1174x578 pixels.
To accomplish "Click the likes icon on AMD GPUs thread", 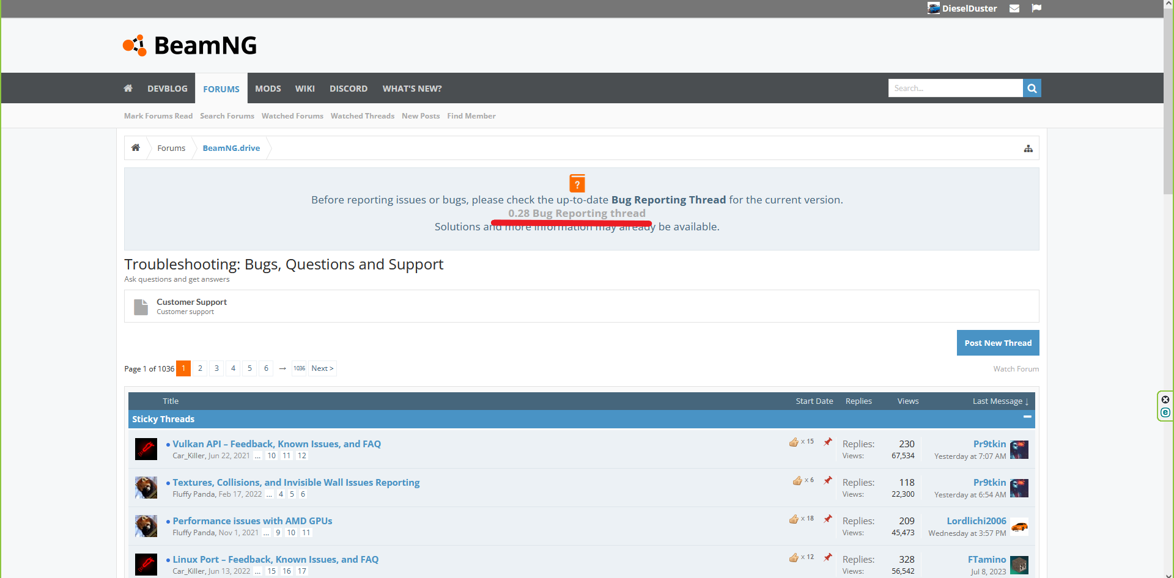I will pyautogui.click(x=794, y=519).
